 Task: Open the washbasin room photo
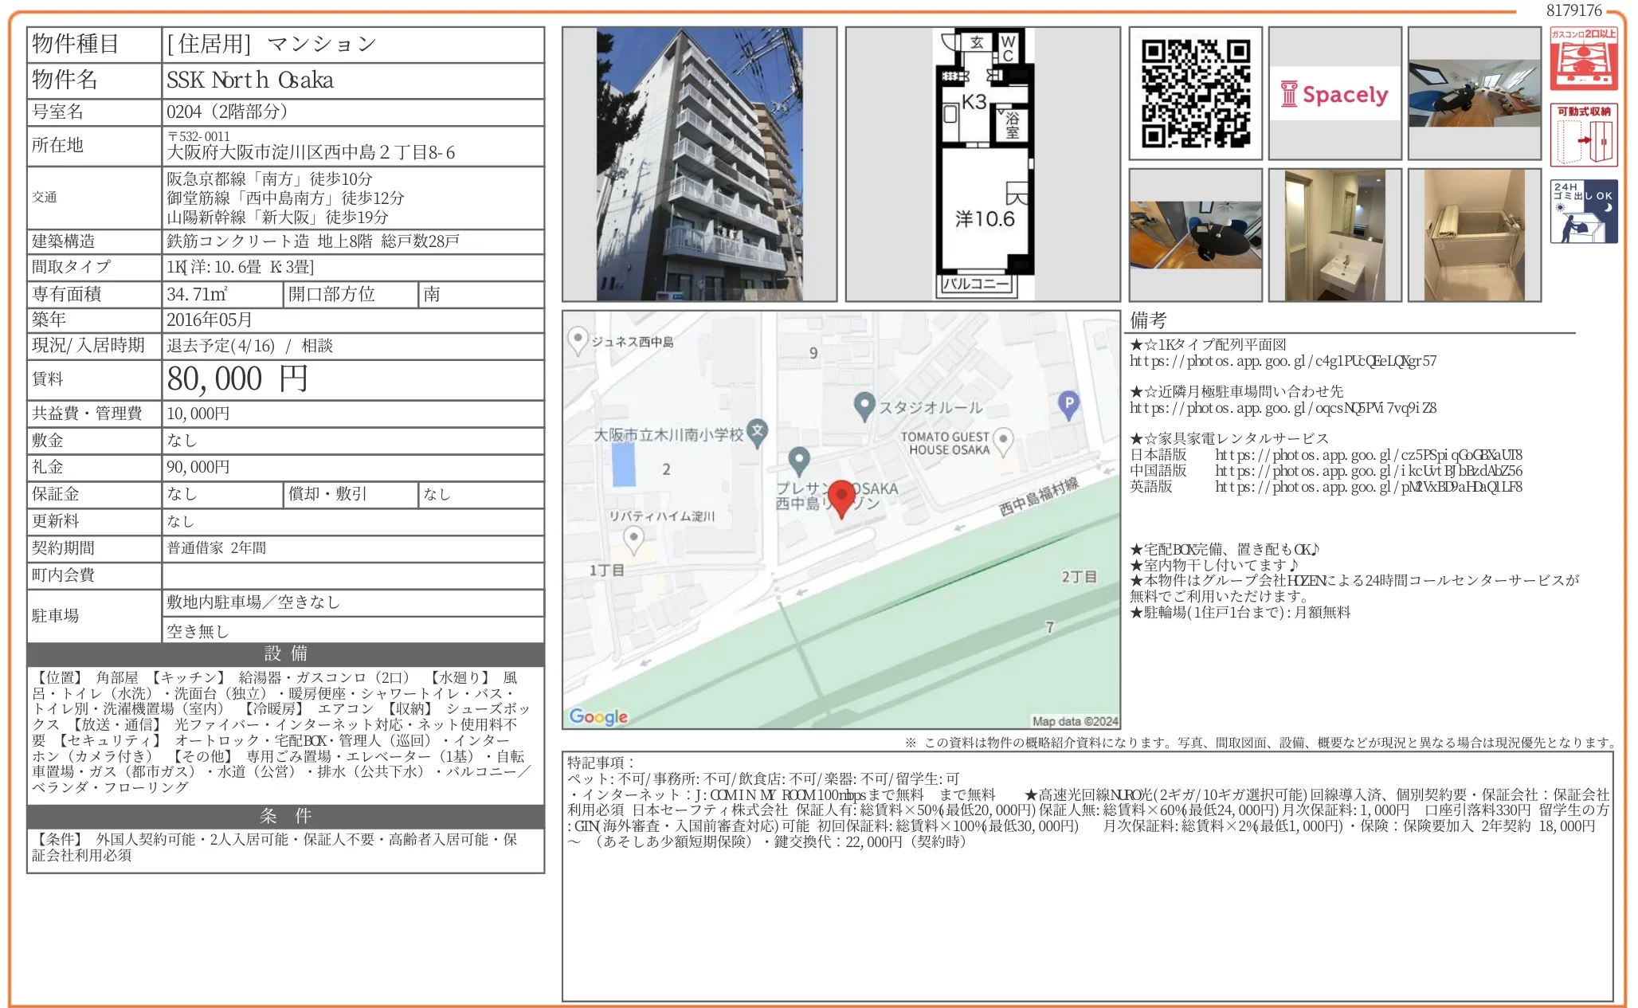coord(1334,235)
